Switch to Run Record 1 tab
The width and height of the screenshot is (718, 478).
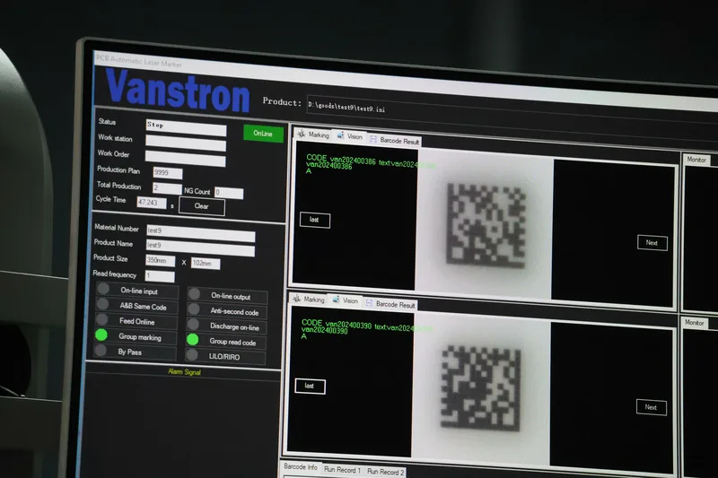343,469
